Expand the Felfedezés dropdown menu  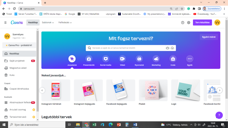(65, 22)
